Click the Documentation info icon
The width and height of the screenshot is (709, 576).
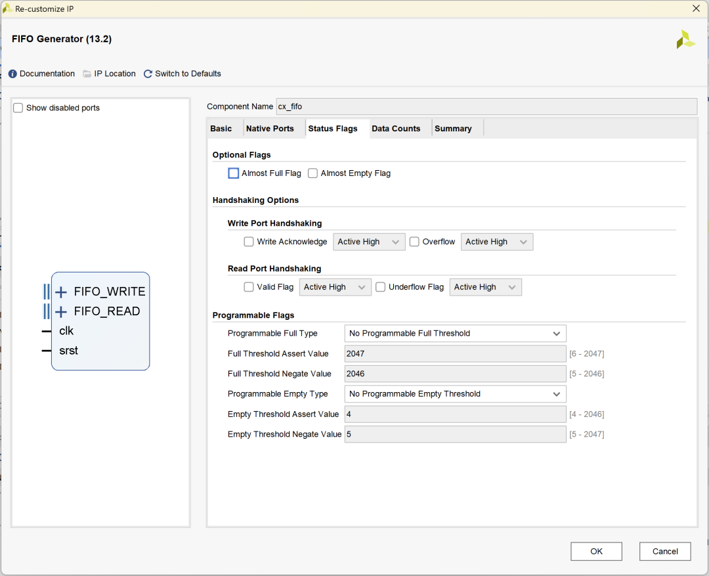[12, 74]
